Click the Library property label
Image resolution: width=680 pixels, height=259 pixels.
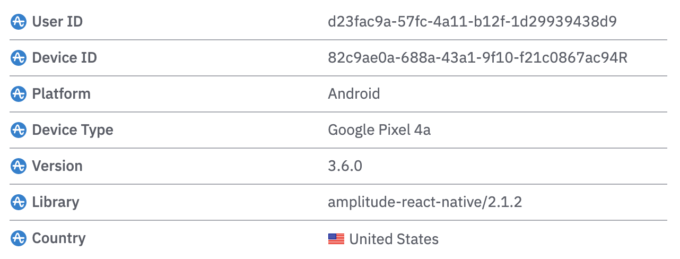56,202
